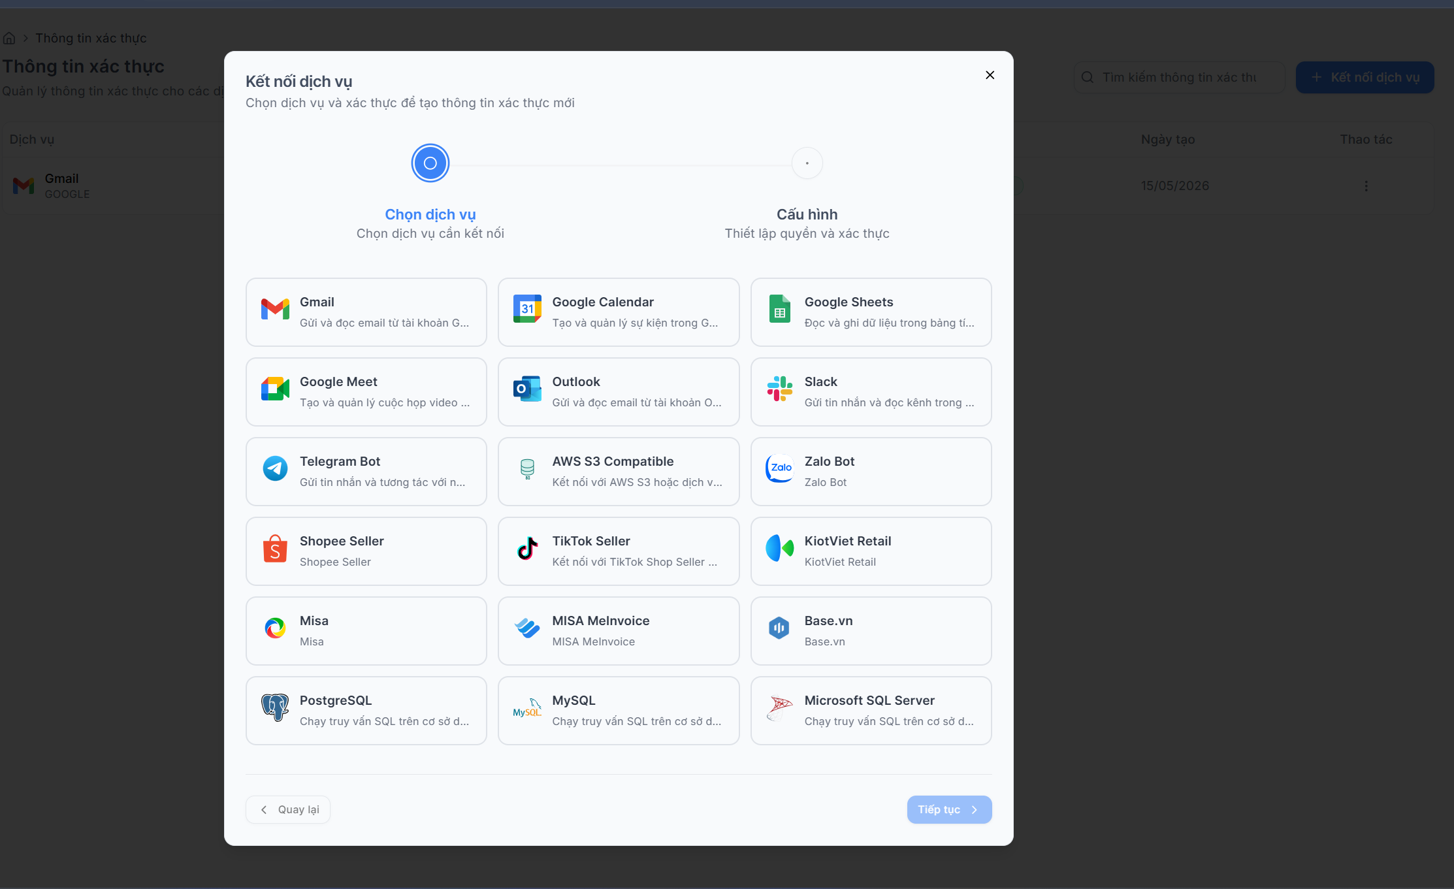This screenshot has height=889, width=1454.
Task: Click the Gmail envelope icon in dialog
Action: click(x=275, y=309)
